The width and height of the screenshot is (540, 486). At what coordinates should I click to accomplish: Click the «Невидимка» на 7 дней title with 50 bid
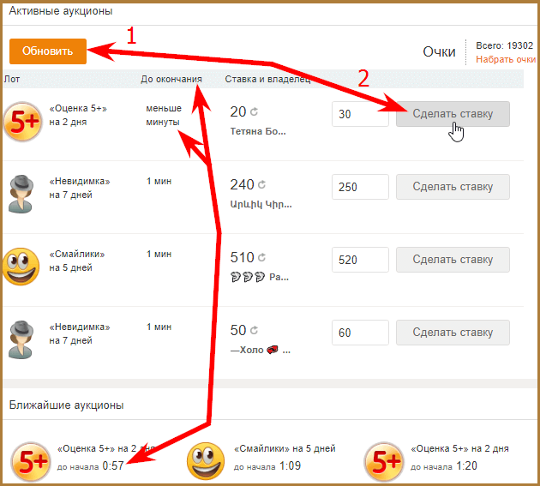pos(80,333)
